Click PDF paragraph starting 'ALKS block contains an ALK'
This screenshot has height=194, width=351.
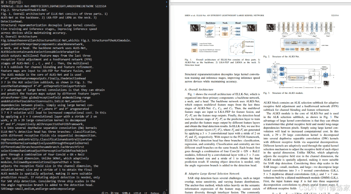[301, 106]
